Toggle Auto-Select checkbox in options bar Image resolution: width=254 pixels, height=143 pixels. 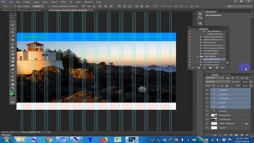pyautogui.click(x=15, y=6)
